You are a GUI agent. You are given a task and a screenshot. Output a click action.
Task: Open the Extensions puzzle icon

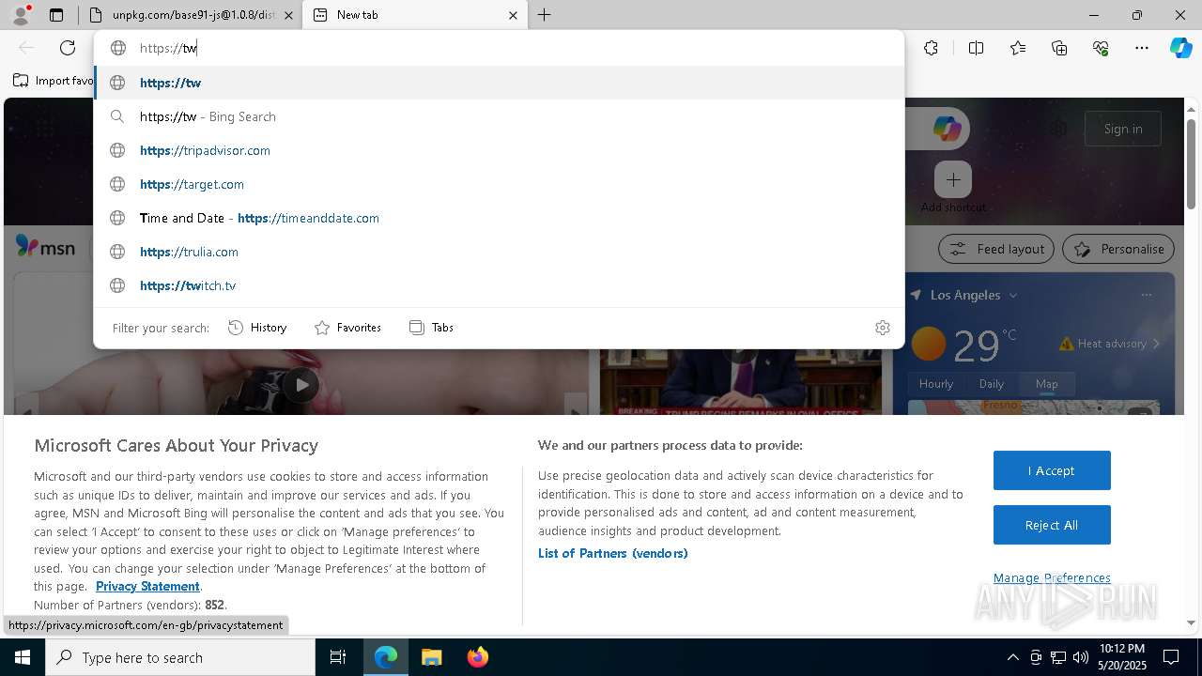tap(931, 48)
